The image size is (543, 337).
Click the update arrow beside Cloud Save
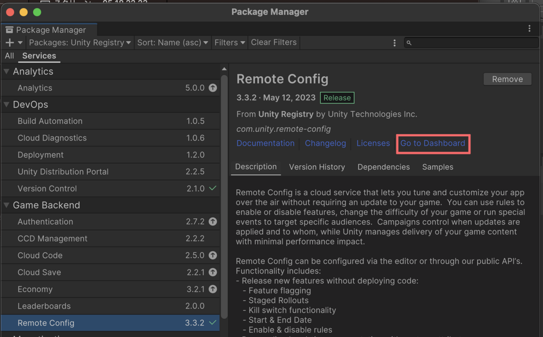point(213,272)
